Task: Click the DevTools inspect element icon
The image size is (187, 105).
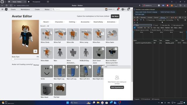Action: click(x=135, y=17)
